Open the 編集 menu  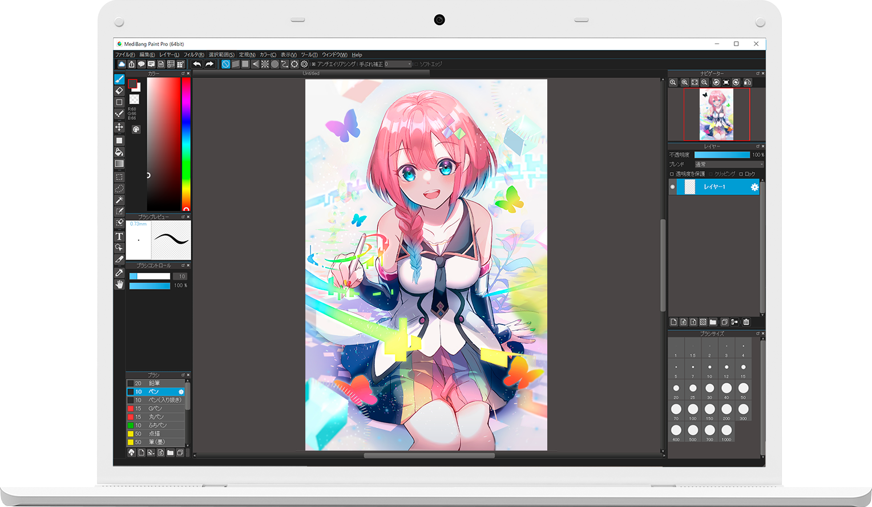pos(147,55)
